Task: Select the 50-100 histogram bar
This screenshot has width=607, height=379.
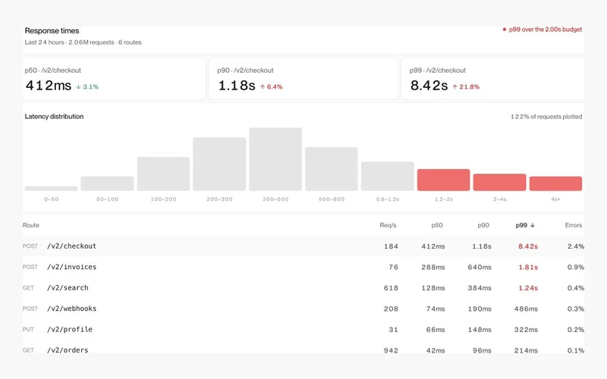Action: pos(107,183)
